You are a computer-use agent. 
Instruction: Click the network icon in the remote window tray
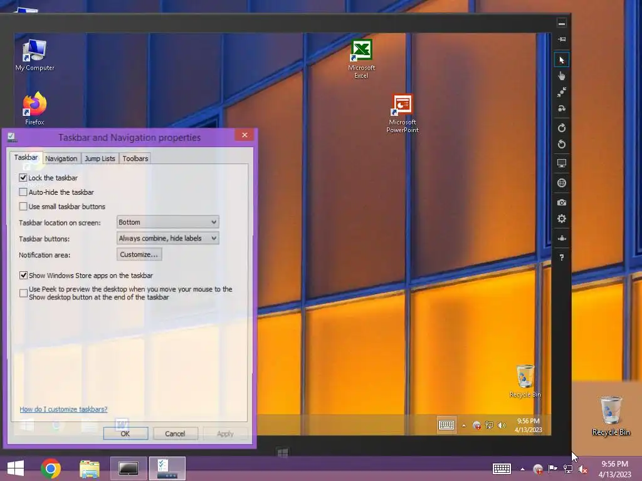[x=489, y=425]
